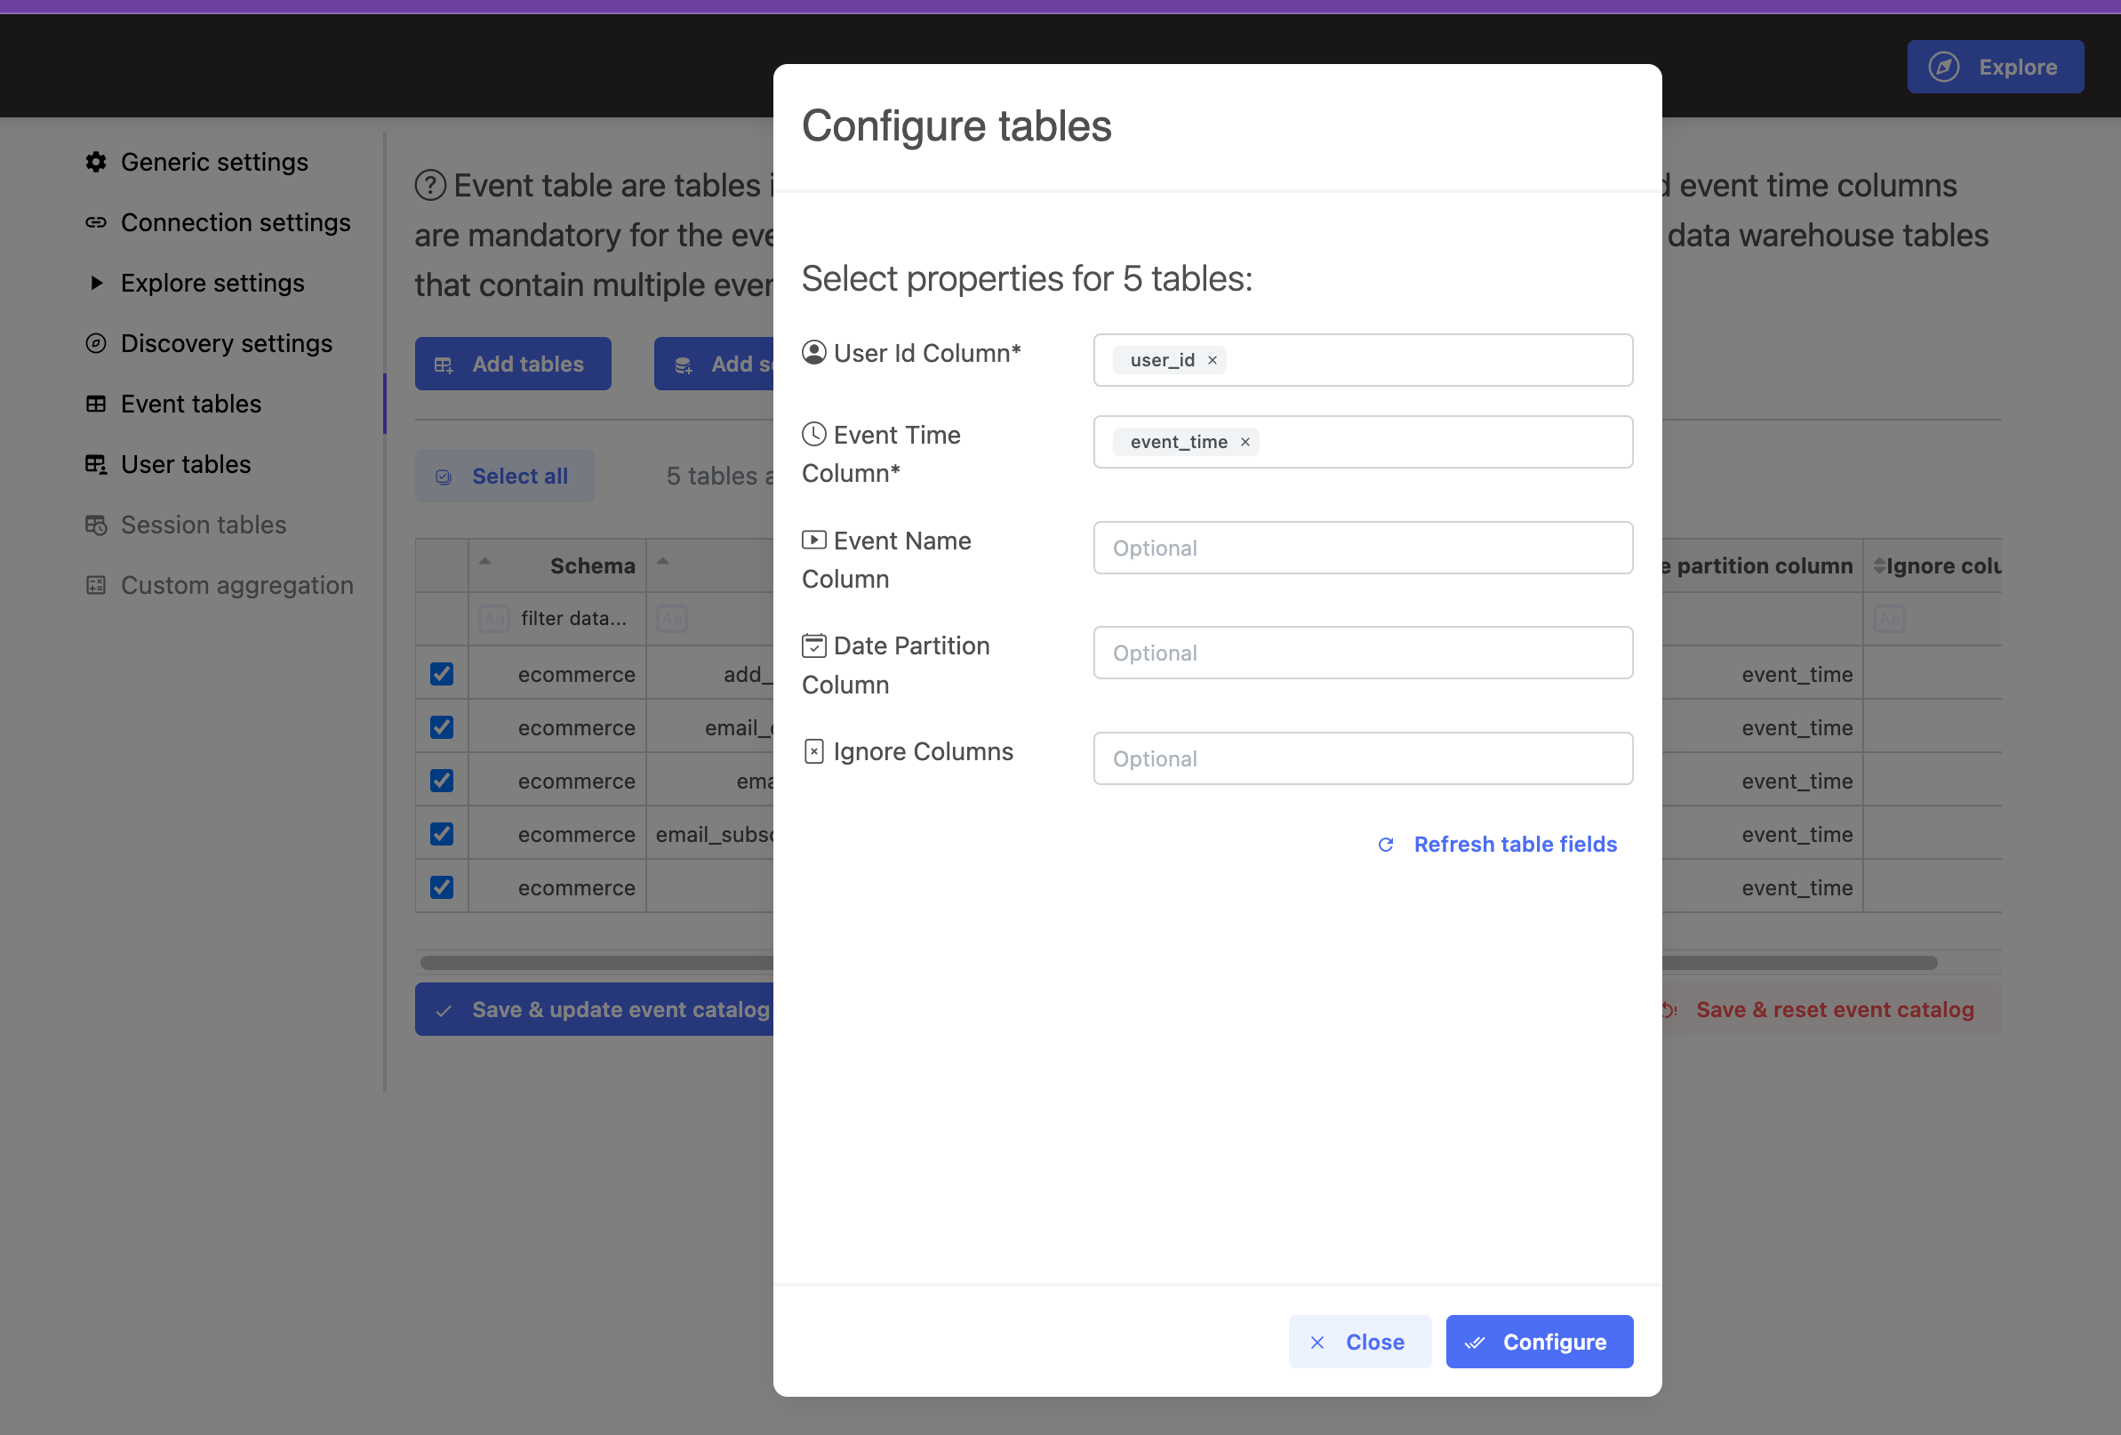
Task: Remove the user_id tag with its x icon
Action: [x=1212, y=361]
